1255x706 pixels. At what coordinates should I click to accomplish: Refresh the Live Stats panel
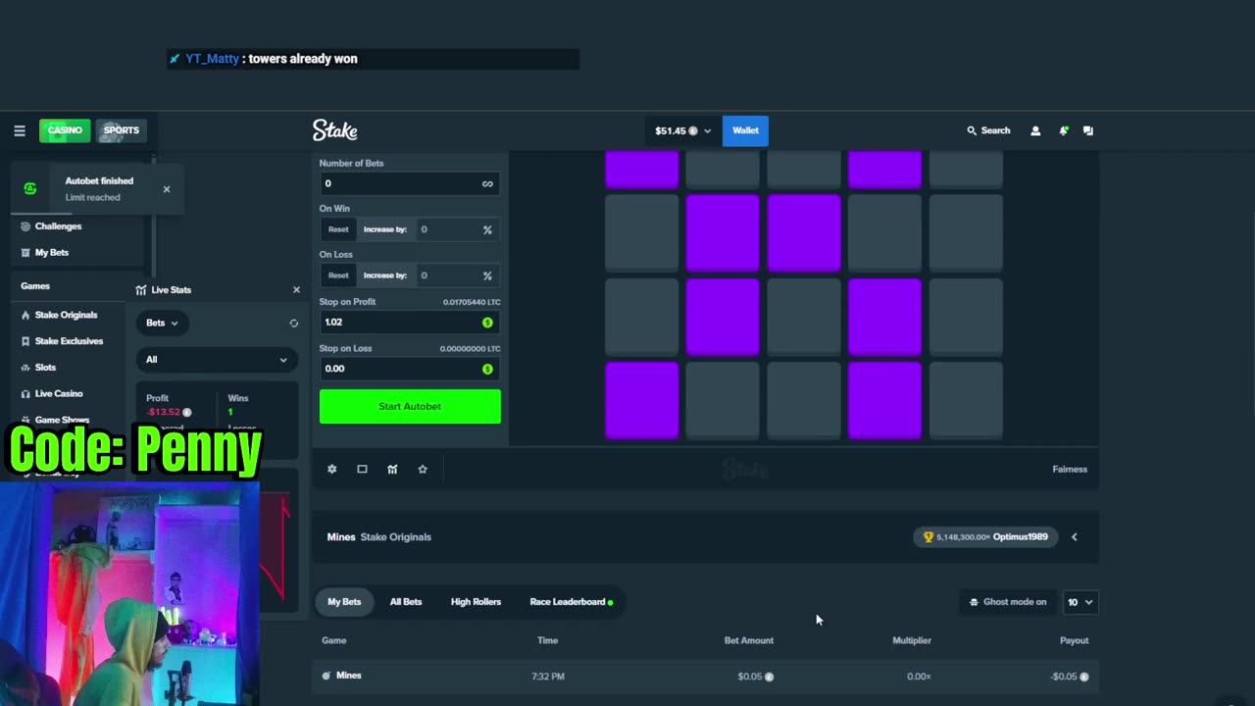tap(293, 323)
